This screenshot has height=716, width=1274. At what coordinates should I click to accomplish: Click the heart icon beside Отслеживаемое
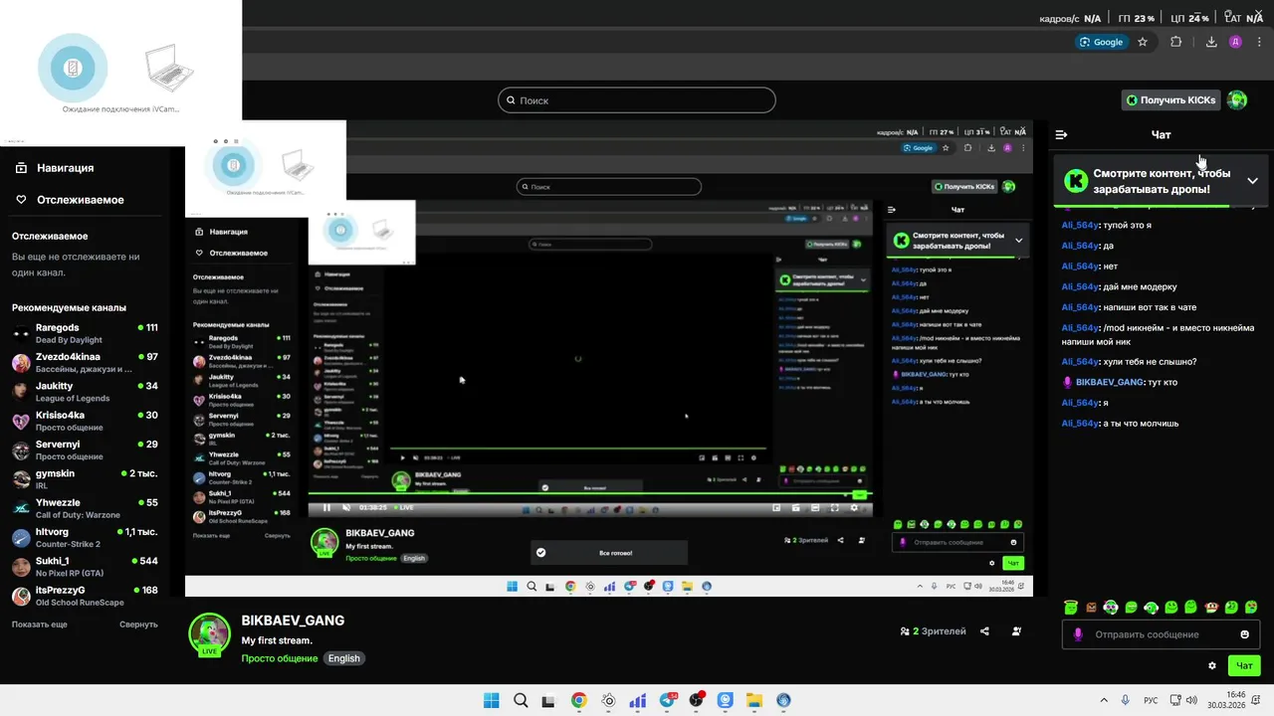pos(21,200)
